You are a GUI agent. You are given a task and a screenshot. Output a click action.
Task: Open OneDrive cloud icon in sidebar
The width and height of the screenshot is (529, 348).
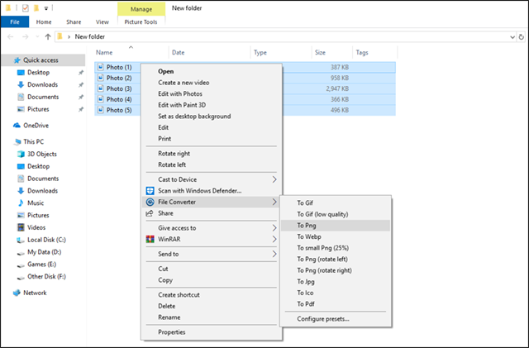17,126
